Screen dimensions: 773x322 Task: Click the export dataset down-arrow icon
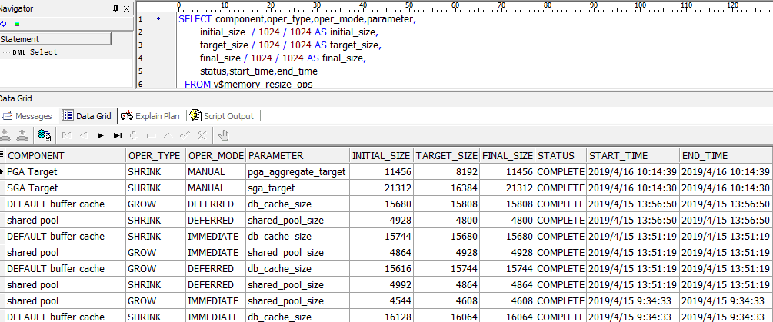(x=6, y=135)
